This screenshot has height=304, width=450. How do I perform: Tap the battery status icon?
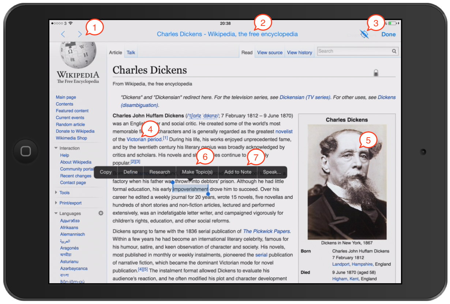point(392,23)
